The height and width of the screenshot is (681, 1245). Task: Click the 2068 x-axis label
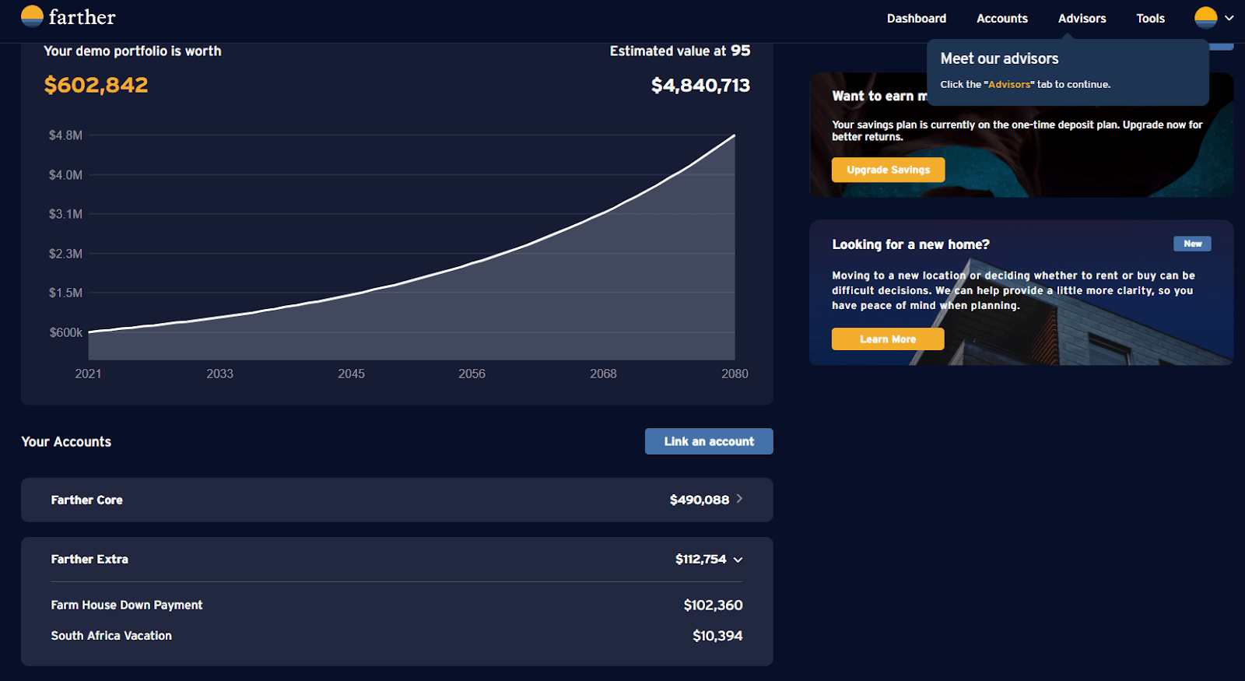pos(603,374)
